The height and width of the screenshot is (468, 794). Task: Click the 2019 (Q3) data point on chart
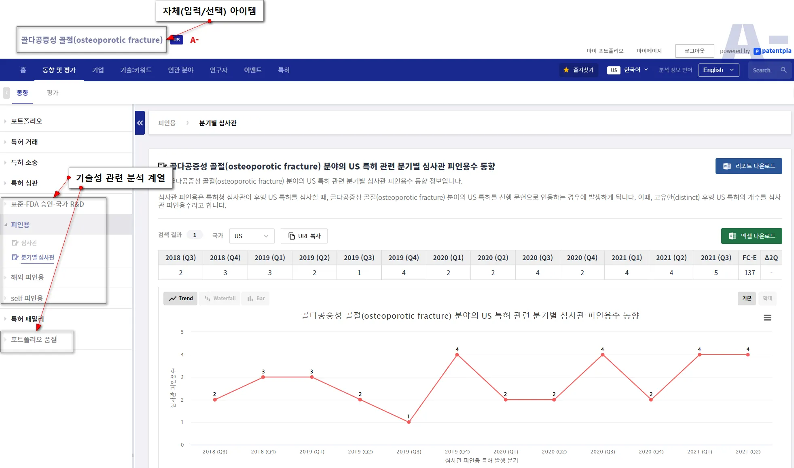(409, 422)
